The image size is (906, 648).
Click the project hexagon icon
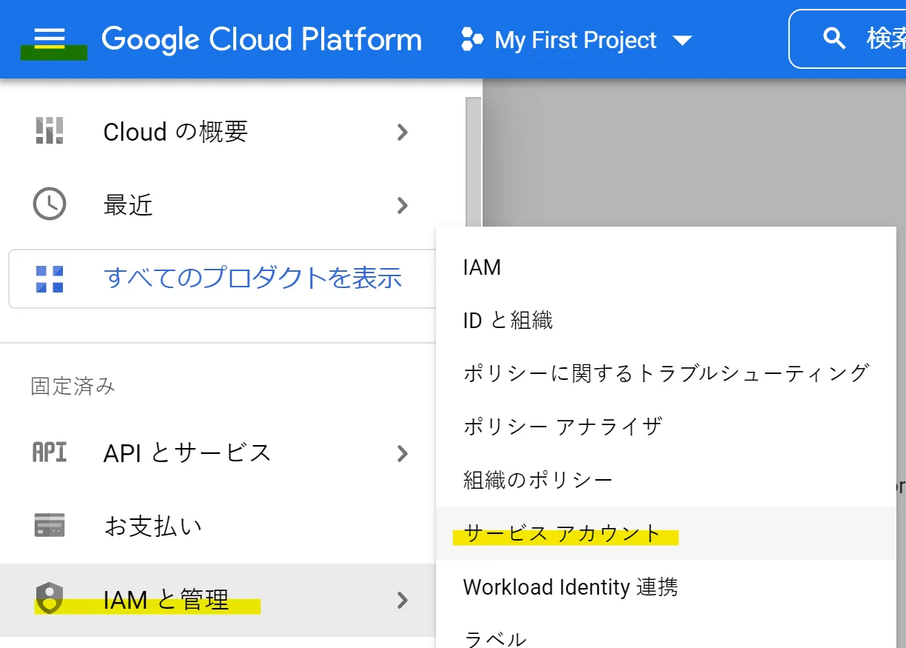point(472,39)
